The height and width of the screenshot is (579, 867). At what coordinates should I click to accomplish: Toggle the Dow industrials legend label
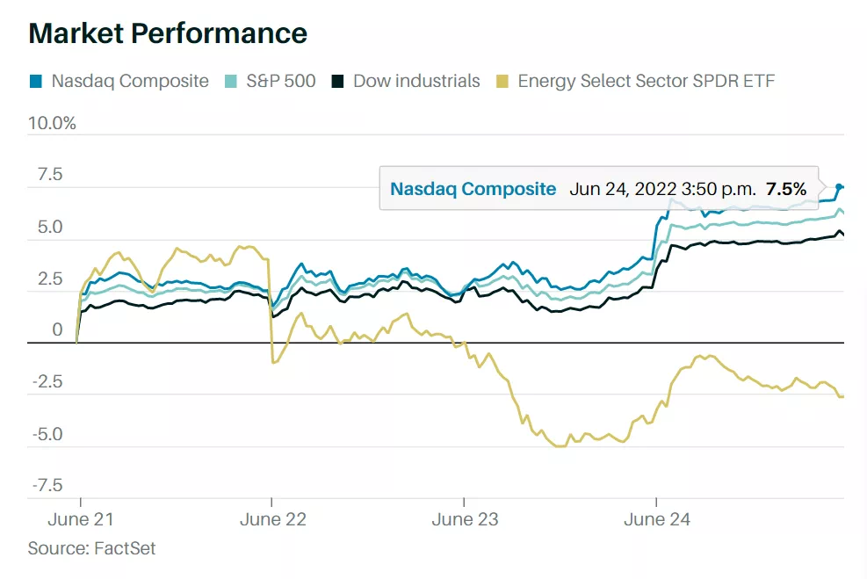[x=416, y=82]
